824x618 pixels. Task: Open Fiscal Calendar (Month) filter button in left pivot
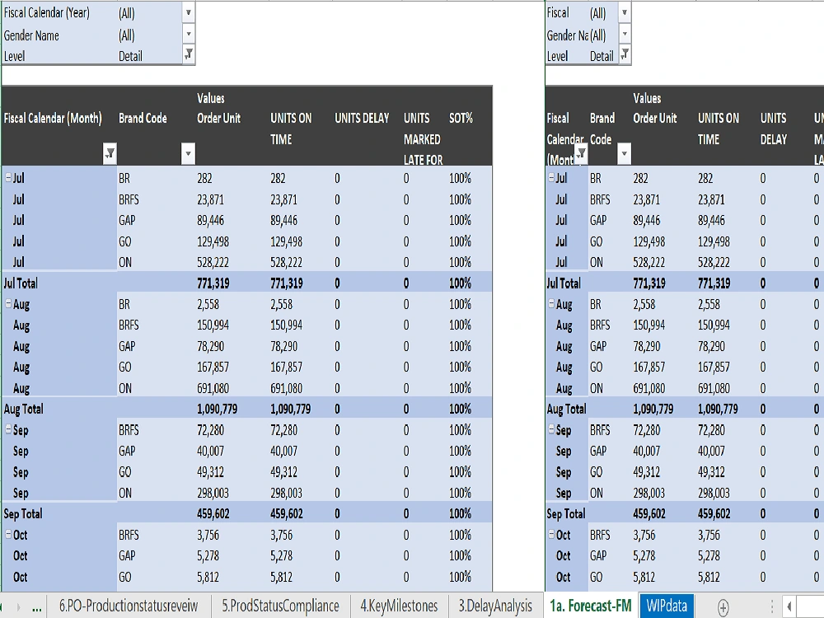pyautogui.click(x=110, y=153)
